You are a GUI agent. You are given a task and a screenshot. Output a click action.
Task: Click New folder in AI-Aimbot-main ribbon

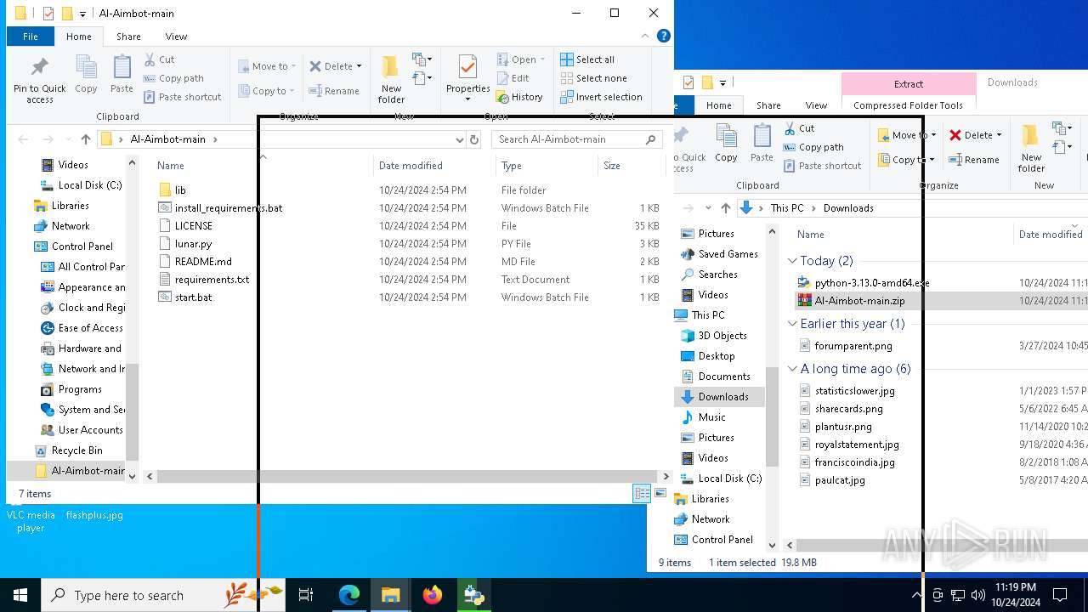coord(391,80)
